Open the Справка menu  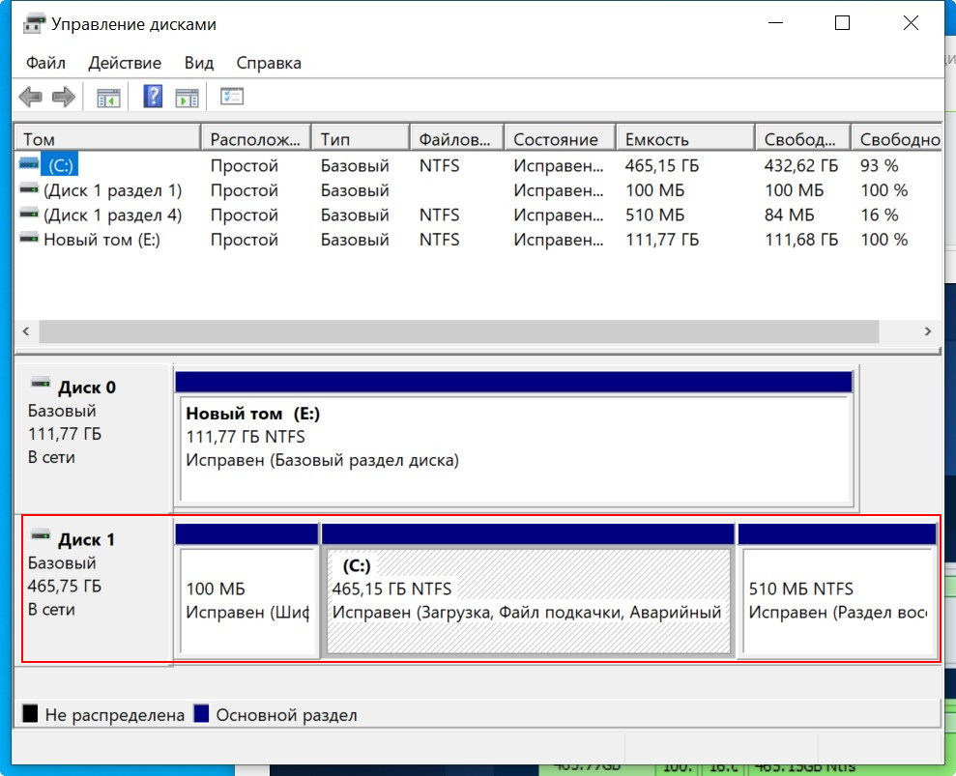pos(269,63)
